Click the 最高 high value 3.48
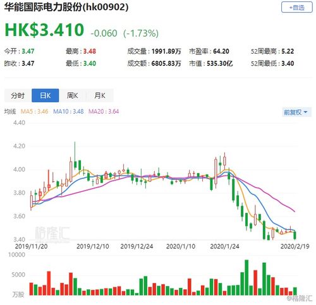The image size is (316, 305). tap(90, 51)
